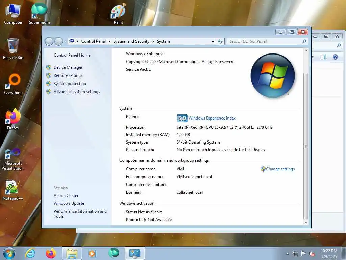Click the navigation Forward button
Screen dimensions: 346x260
point(58,41)
